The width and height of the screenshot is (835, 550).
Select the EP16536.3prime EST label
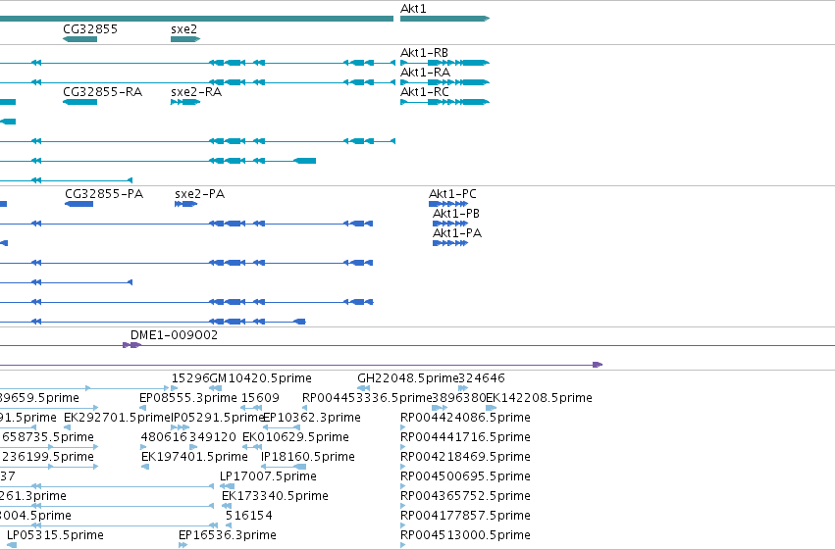[x=228, y=535]
